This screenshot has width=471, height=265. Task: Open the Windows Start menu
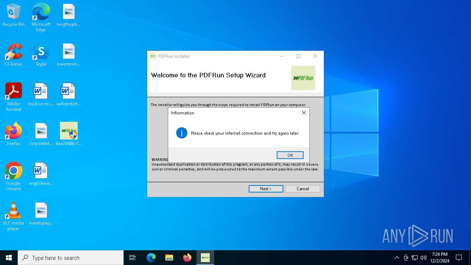[9, 258]
